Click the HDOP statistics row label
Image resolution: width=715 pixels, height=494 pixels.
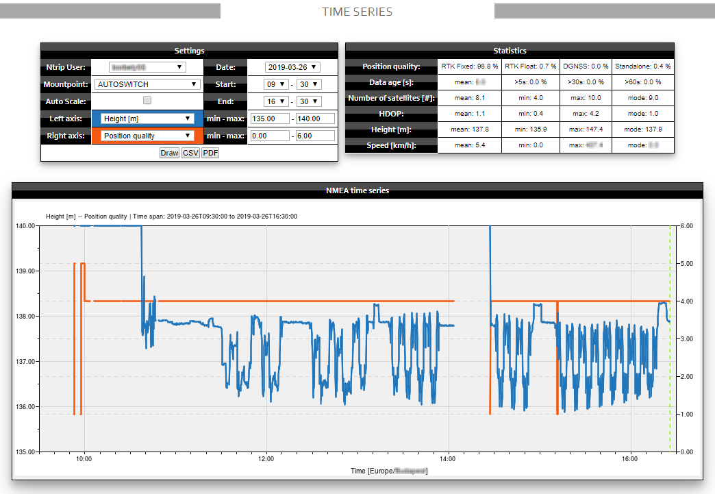click(x=391, y=114)
